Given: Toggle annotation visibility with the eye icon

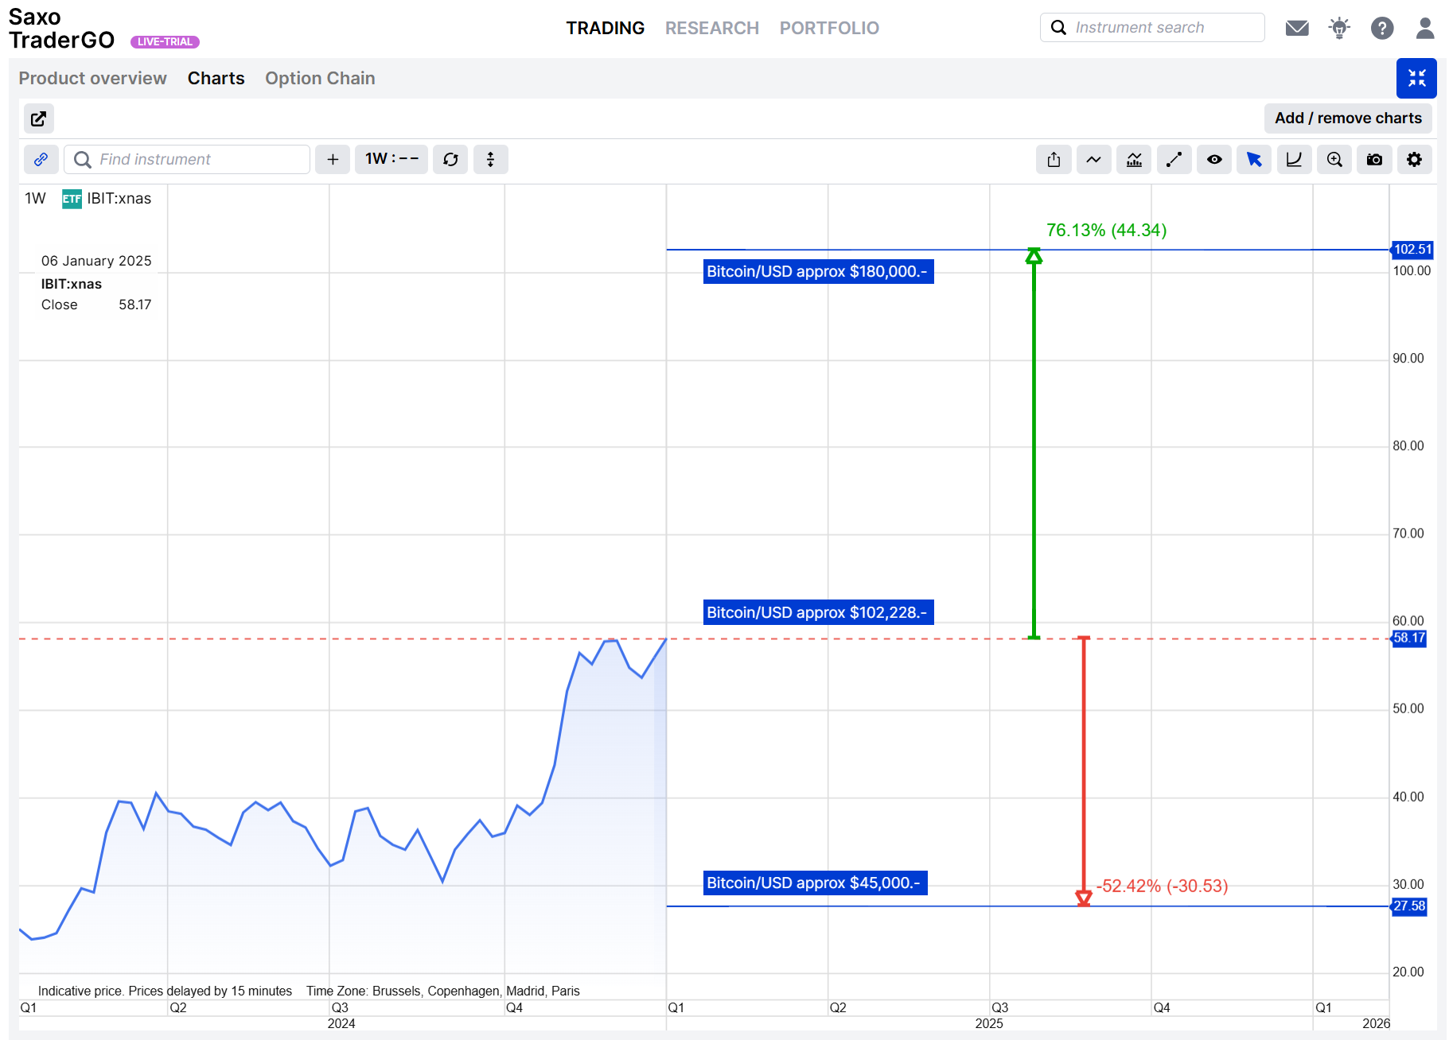Looking at the screenshot, I should point(1214,160).
